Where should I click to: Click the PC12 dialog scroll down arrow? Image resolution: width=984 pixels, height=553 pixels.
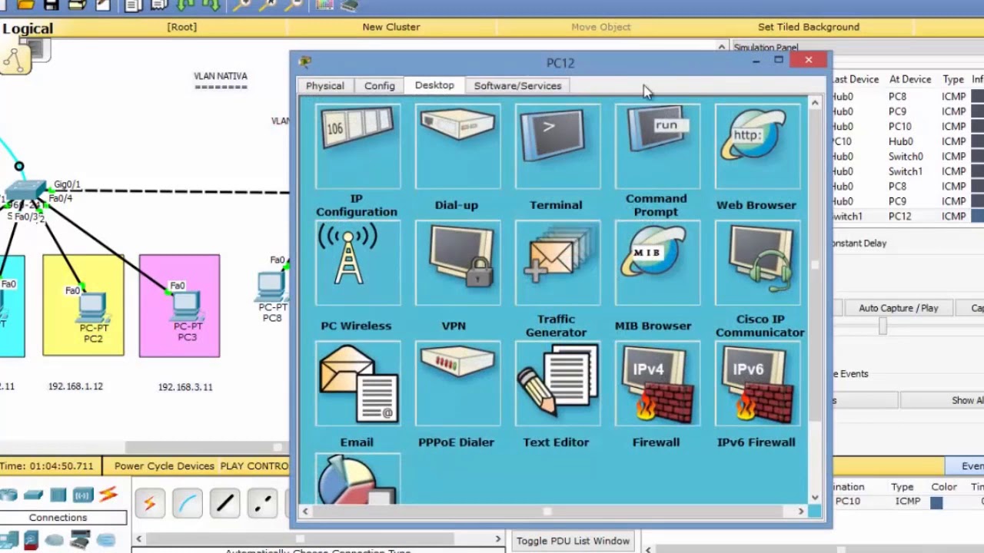[815, 497]
